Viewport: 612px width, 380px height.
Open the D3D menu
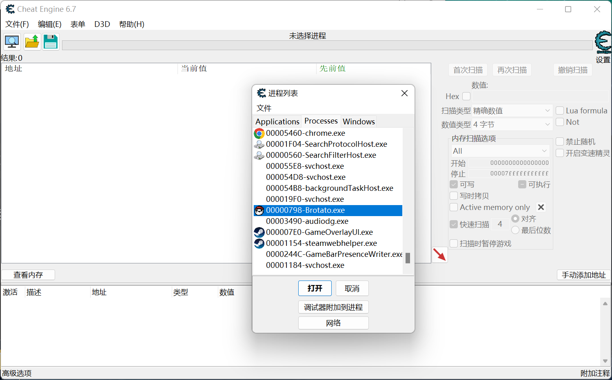click(102, 24)
